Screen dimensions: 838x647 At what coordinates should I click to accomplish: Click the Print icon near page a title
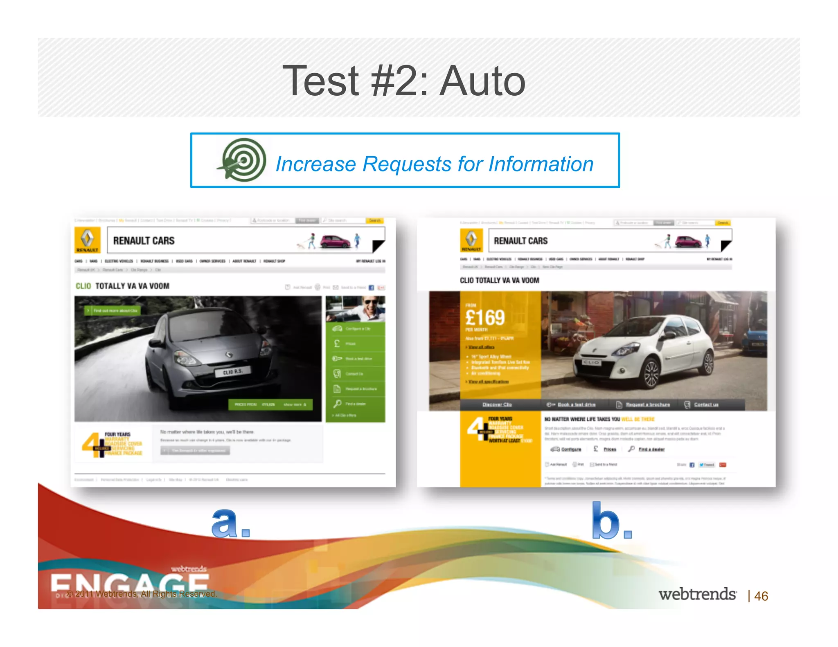click(318, 287)
